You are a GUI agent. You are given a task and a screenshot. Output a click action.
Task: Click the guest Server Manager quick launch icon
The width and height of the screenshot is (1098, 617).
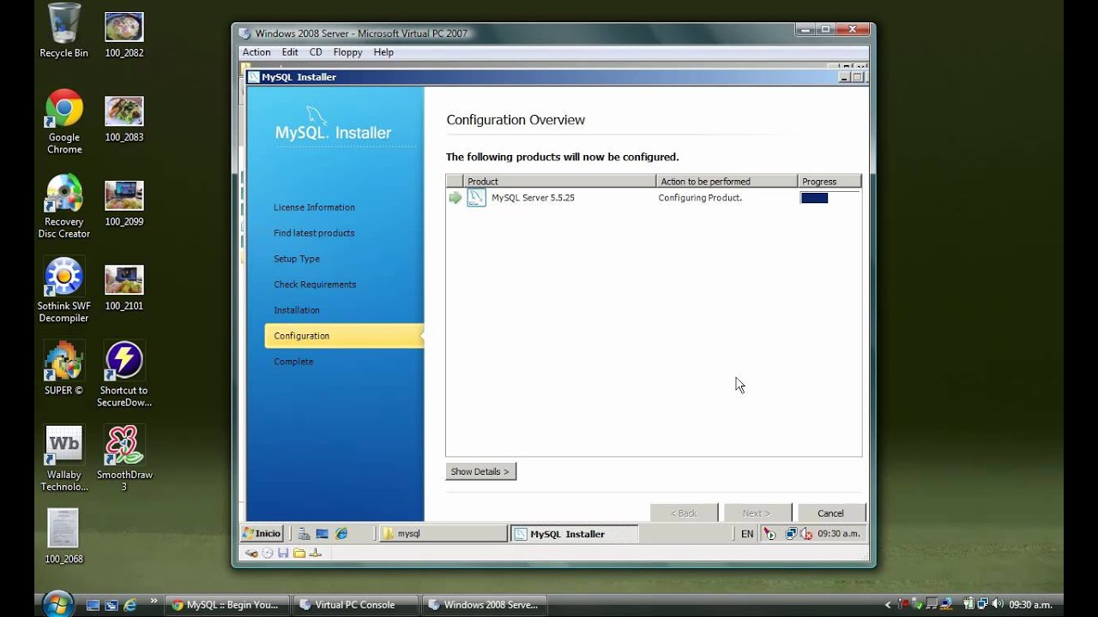(x=305, y=534)
